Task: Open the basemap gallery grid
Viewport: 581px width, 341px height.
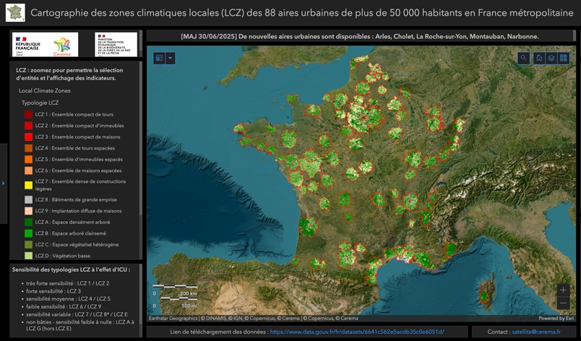Action: coord(564,58)
